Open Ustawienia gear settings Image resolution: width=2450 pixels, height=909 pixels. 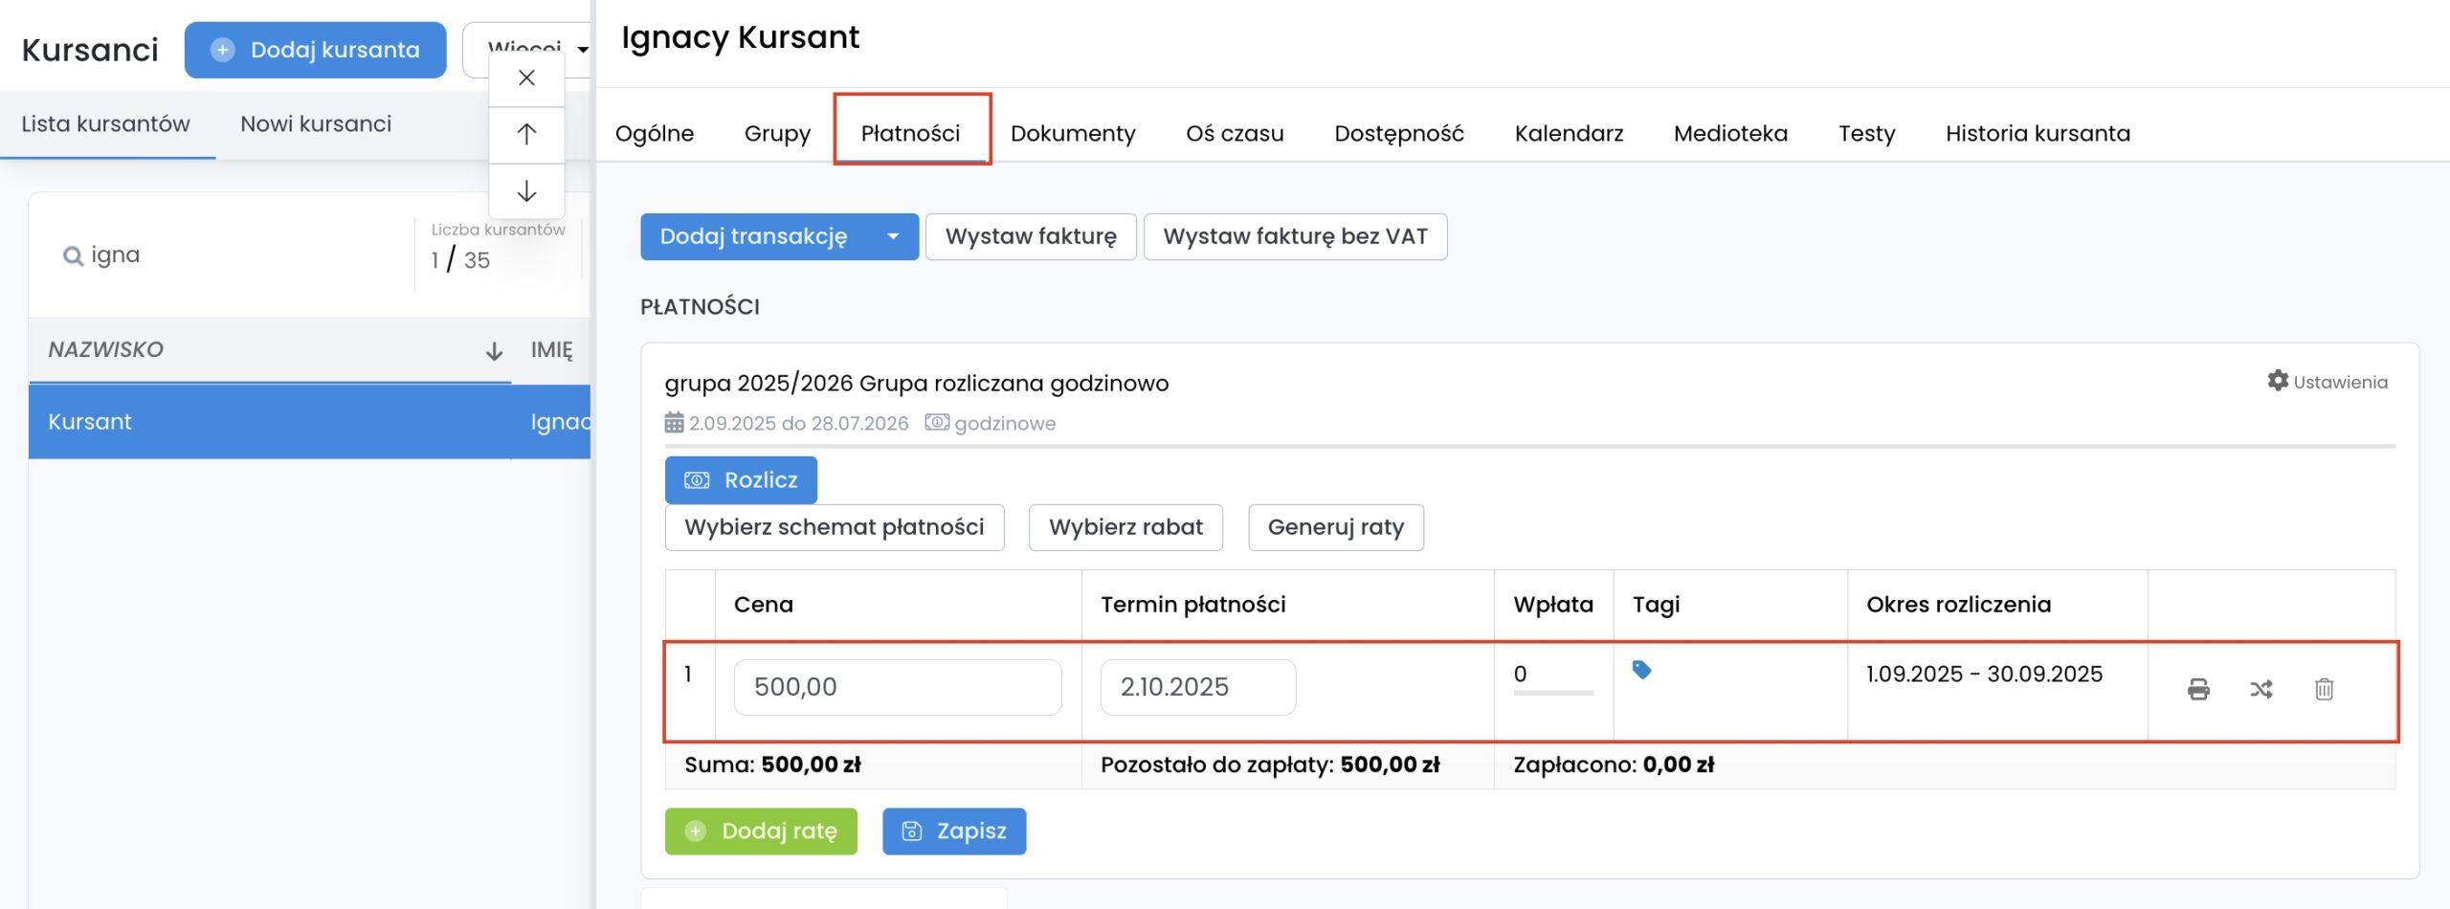click(2327, 382)
